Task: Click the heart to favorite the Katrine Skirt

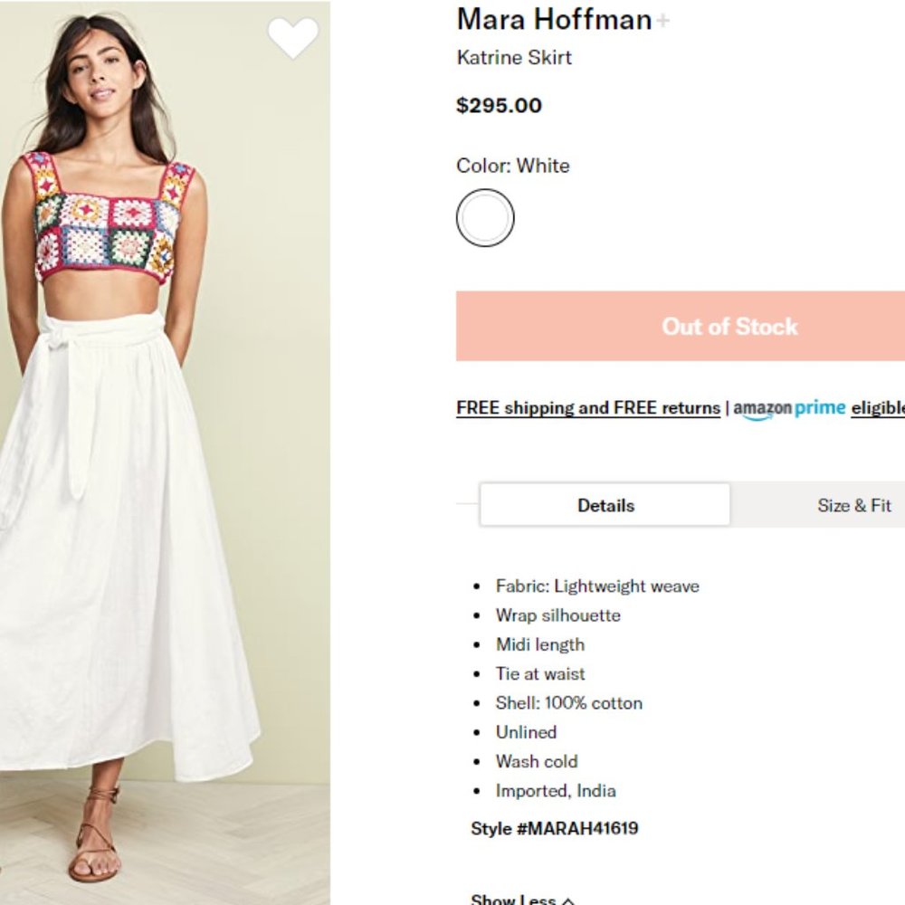Action: [x=294, y=40]
